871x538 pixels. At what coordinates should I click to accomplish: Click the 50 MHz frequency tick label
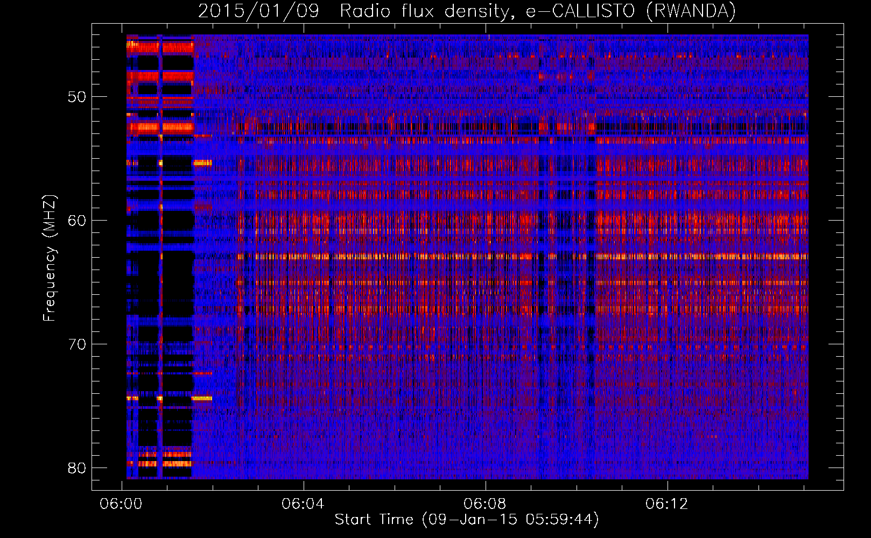[x=77, y=97]
